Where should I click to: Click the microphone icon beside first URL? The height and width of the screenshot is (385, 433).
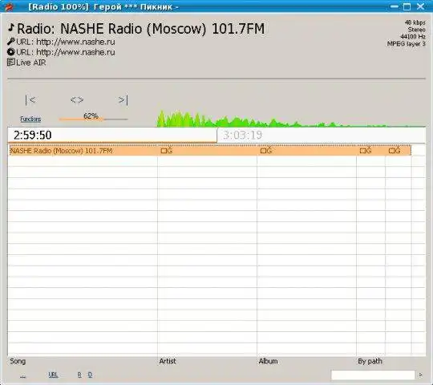(10, 42)
